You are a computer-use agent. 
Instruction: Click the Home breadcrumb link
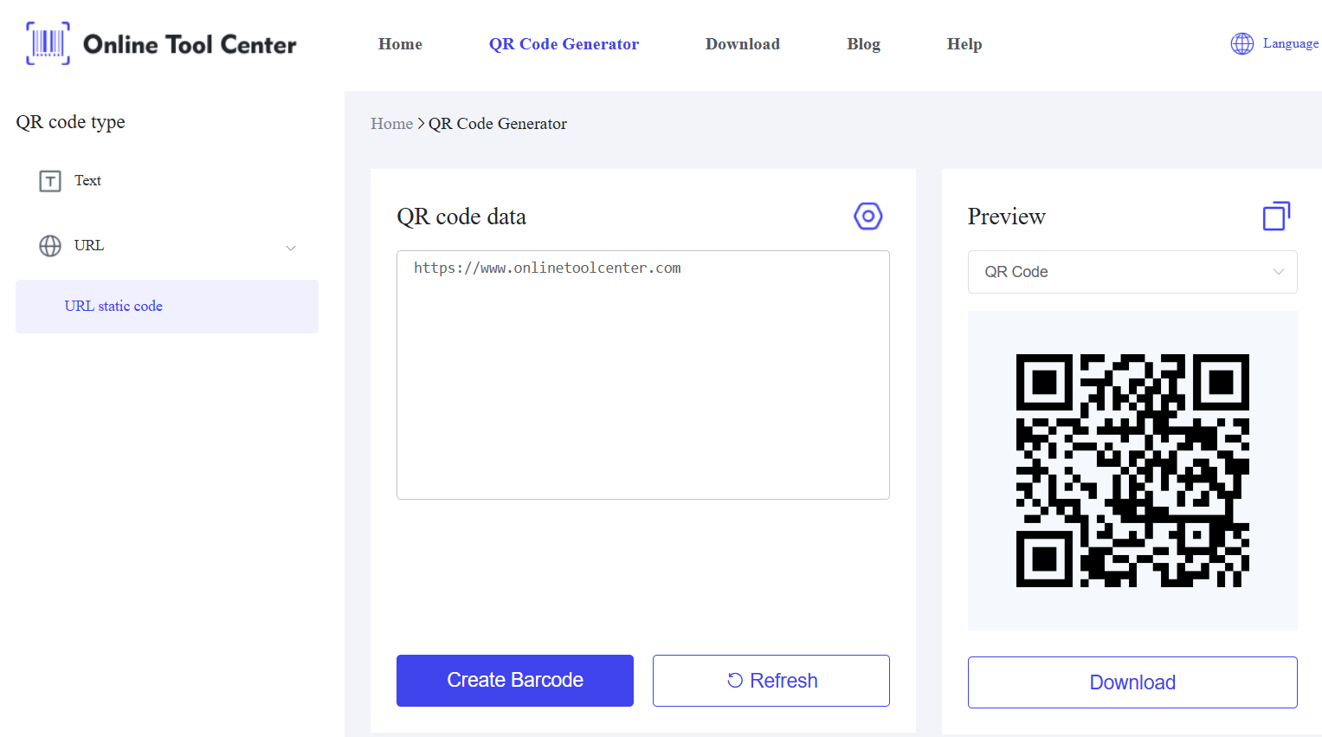pos(391,124)
